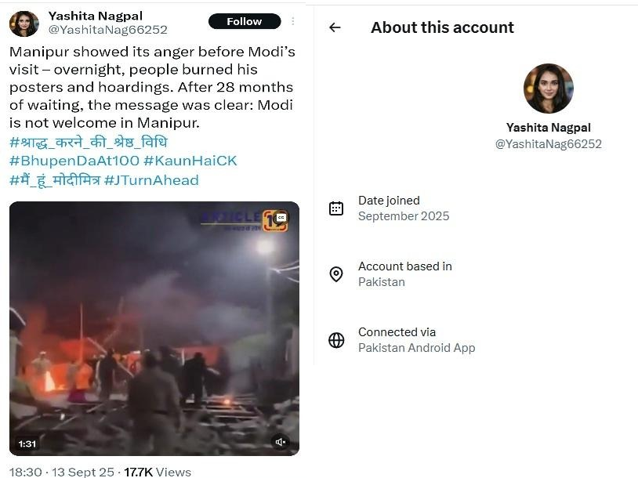
Task: Unmute the video using the speaker icon
Action: 281,443
